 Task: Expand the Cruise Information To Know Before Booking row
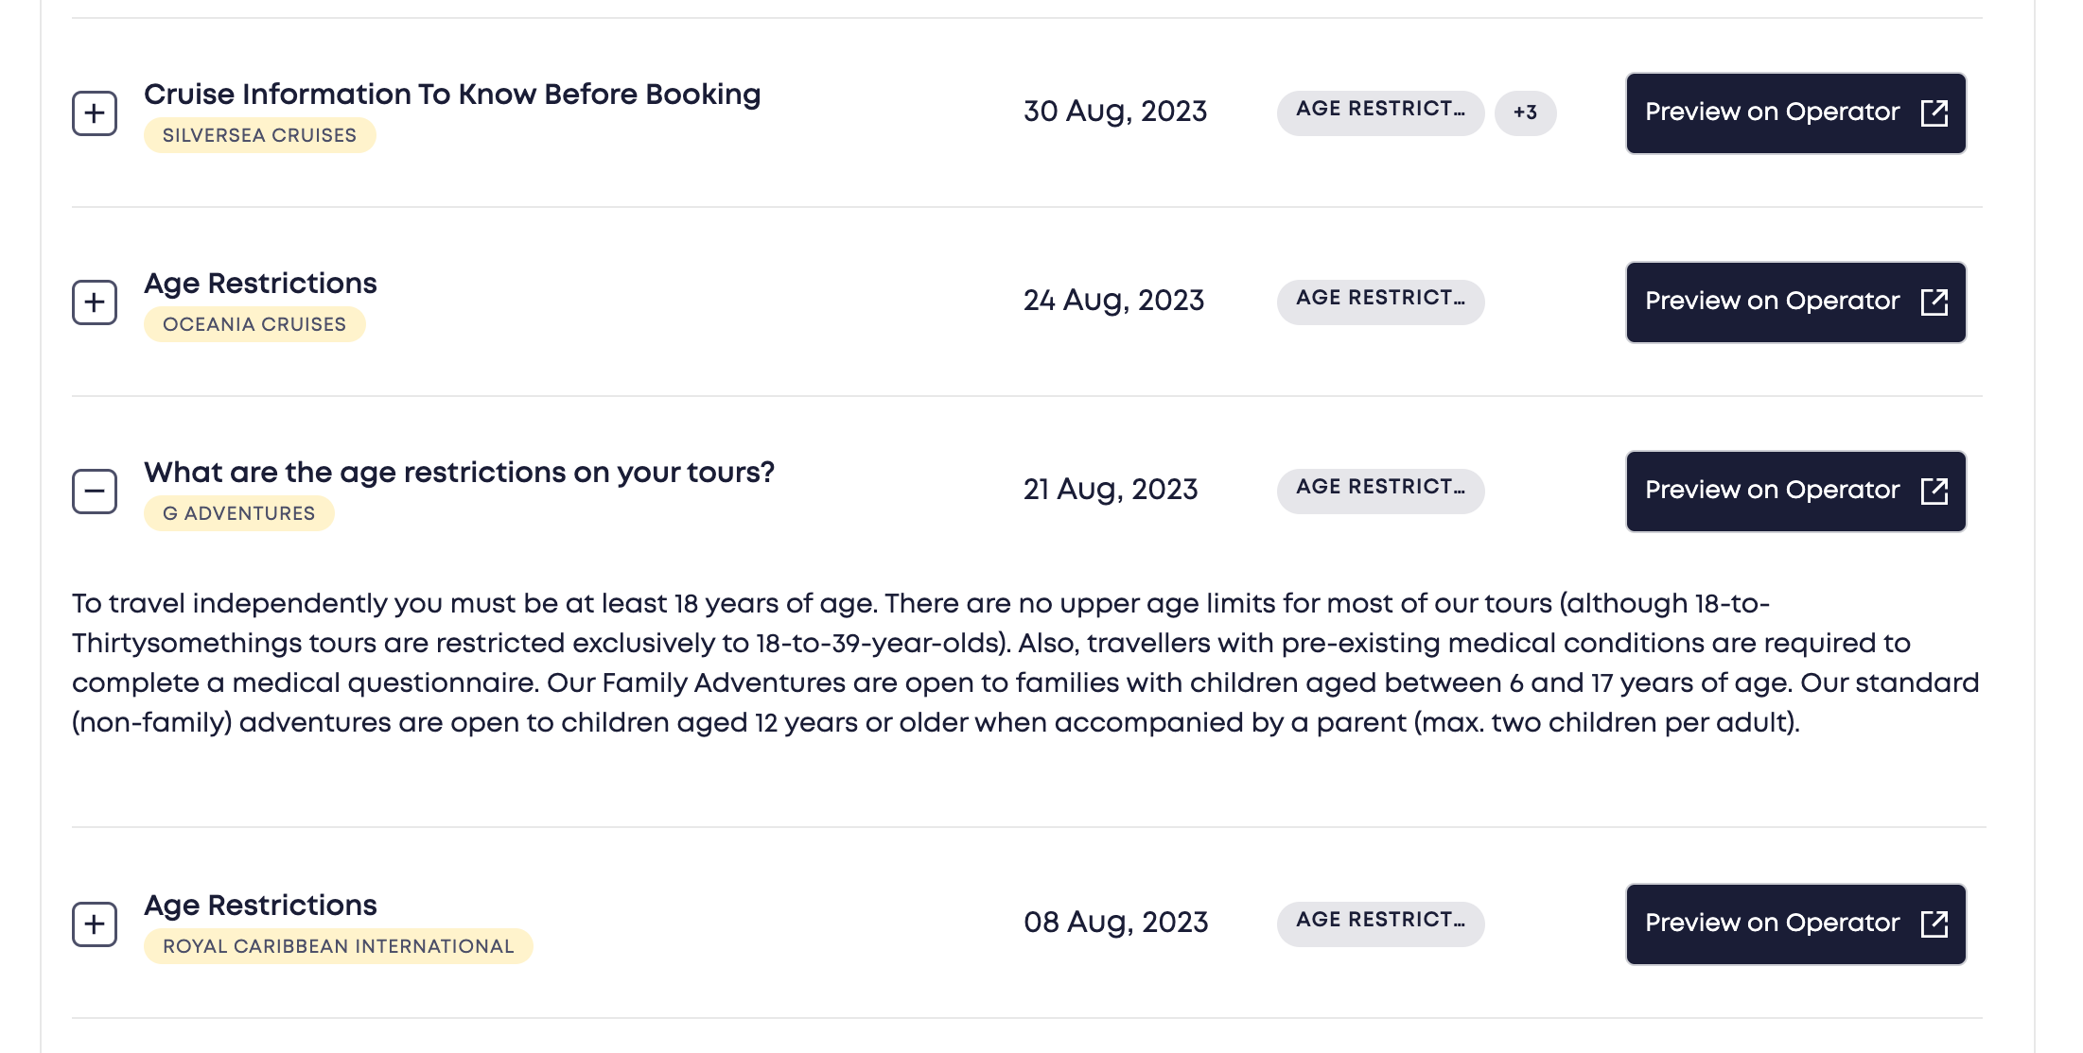(x=95, y=113)
